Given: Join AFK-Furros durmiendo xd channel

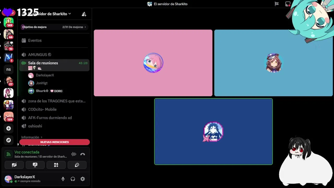Looking at the screenshot, I should click(x=54, y=118).
